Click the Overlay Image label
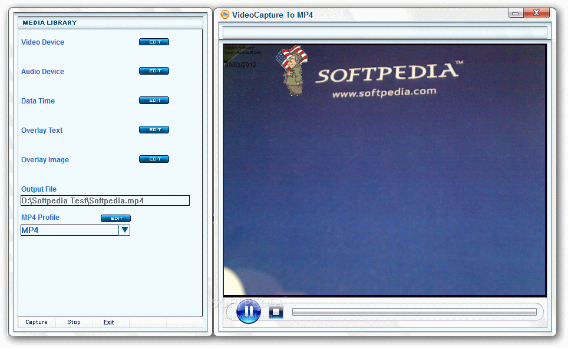This screenshot has width=568, height=348. point(45,160)
